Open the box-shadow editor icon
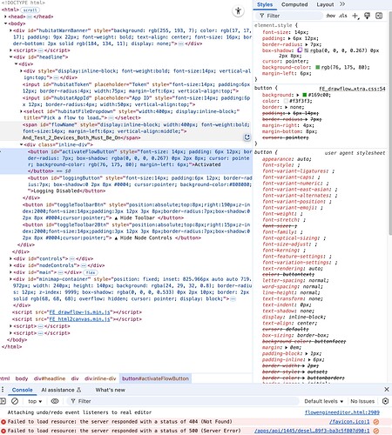Image resolution: width=392 pixels, height=435 pixels. click(300, 50)
